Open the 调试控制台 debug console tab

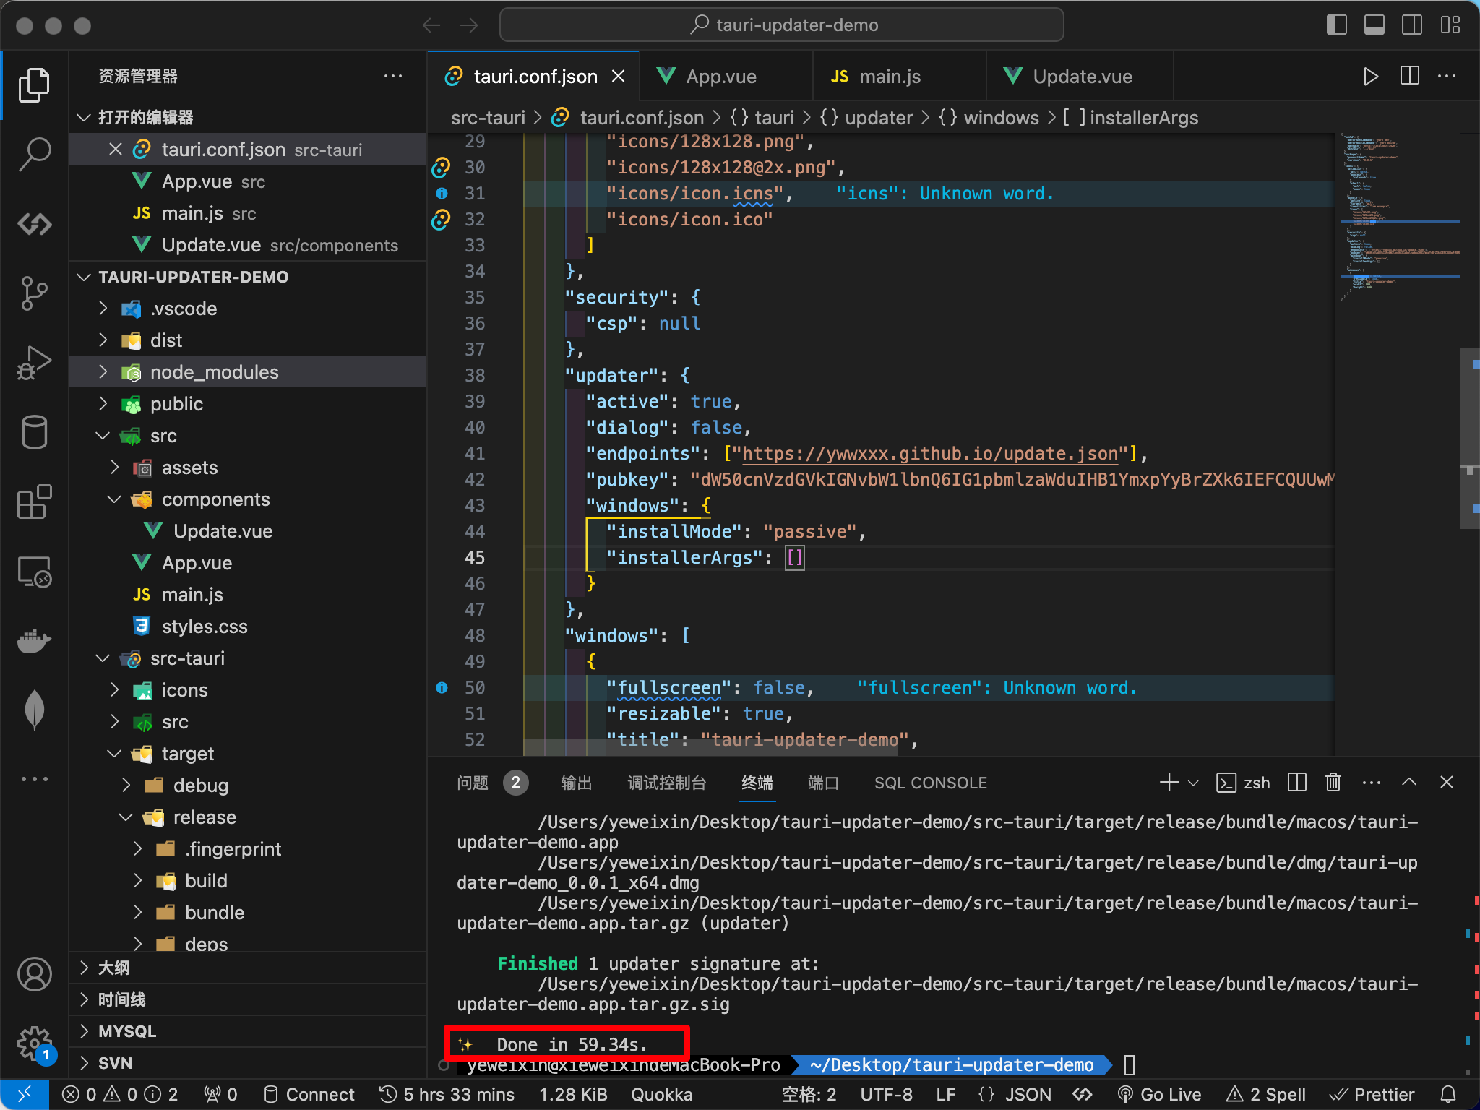pos(666,783)
